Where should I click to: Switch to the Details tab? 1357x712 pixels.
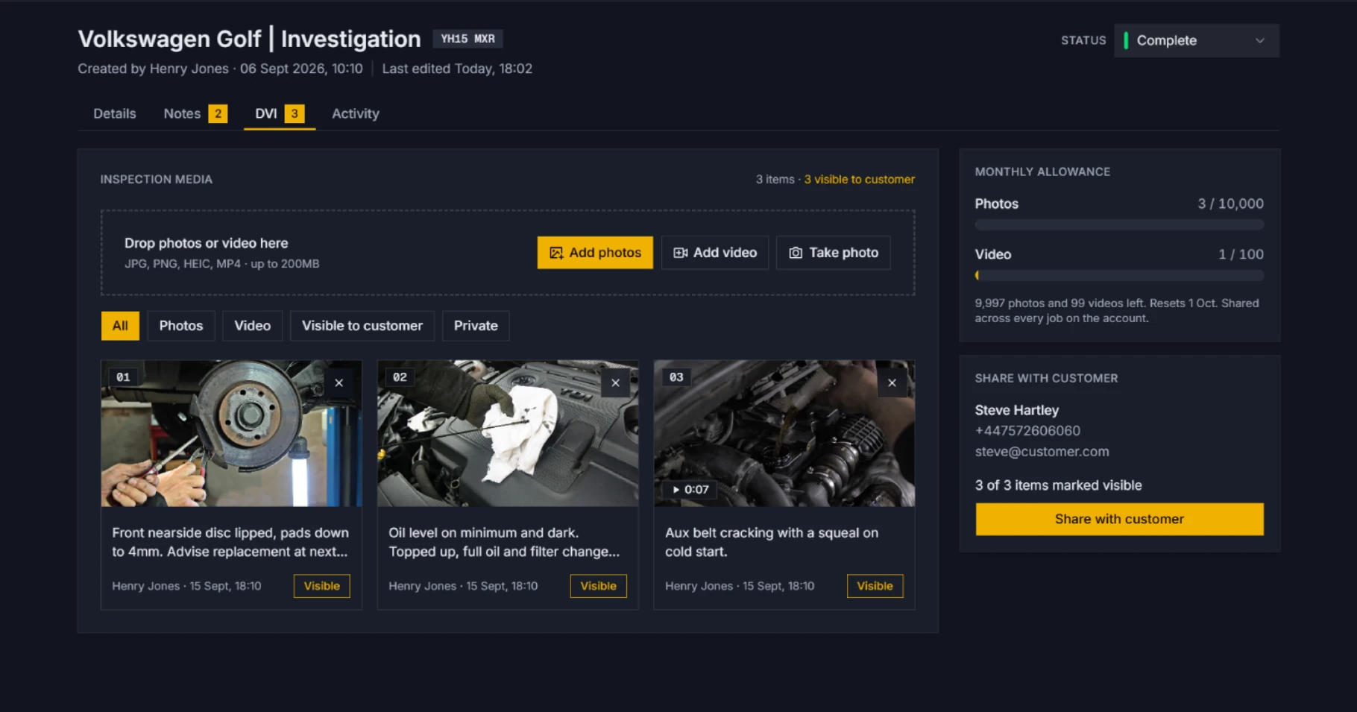[x=115, y=113]
